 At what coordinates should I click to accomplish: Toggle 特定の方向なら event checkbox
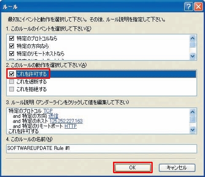11,46
